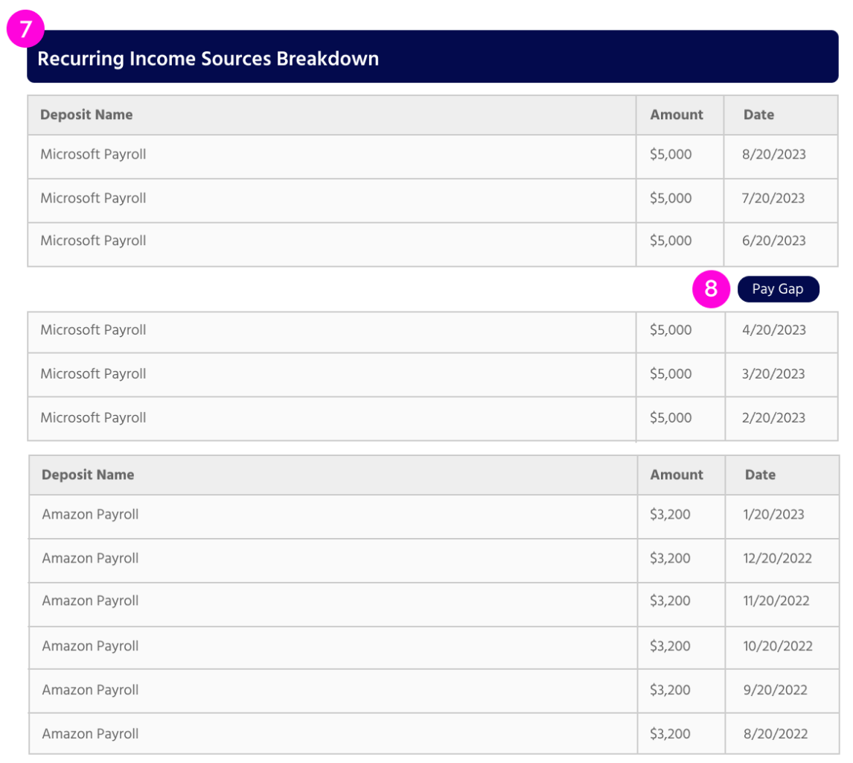
Task: Select $3,200 amount dated 10/20/2022
Action: coord(670,646)
